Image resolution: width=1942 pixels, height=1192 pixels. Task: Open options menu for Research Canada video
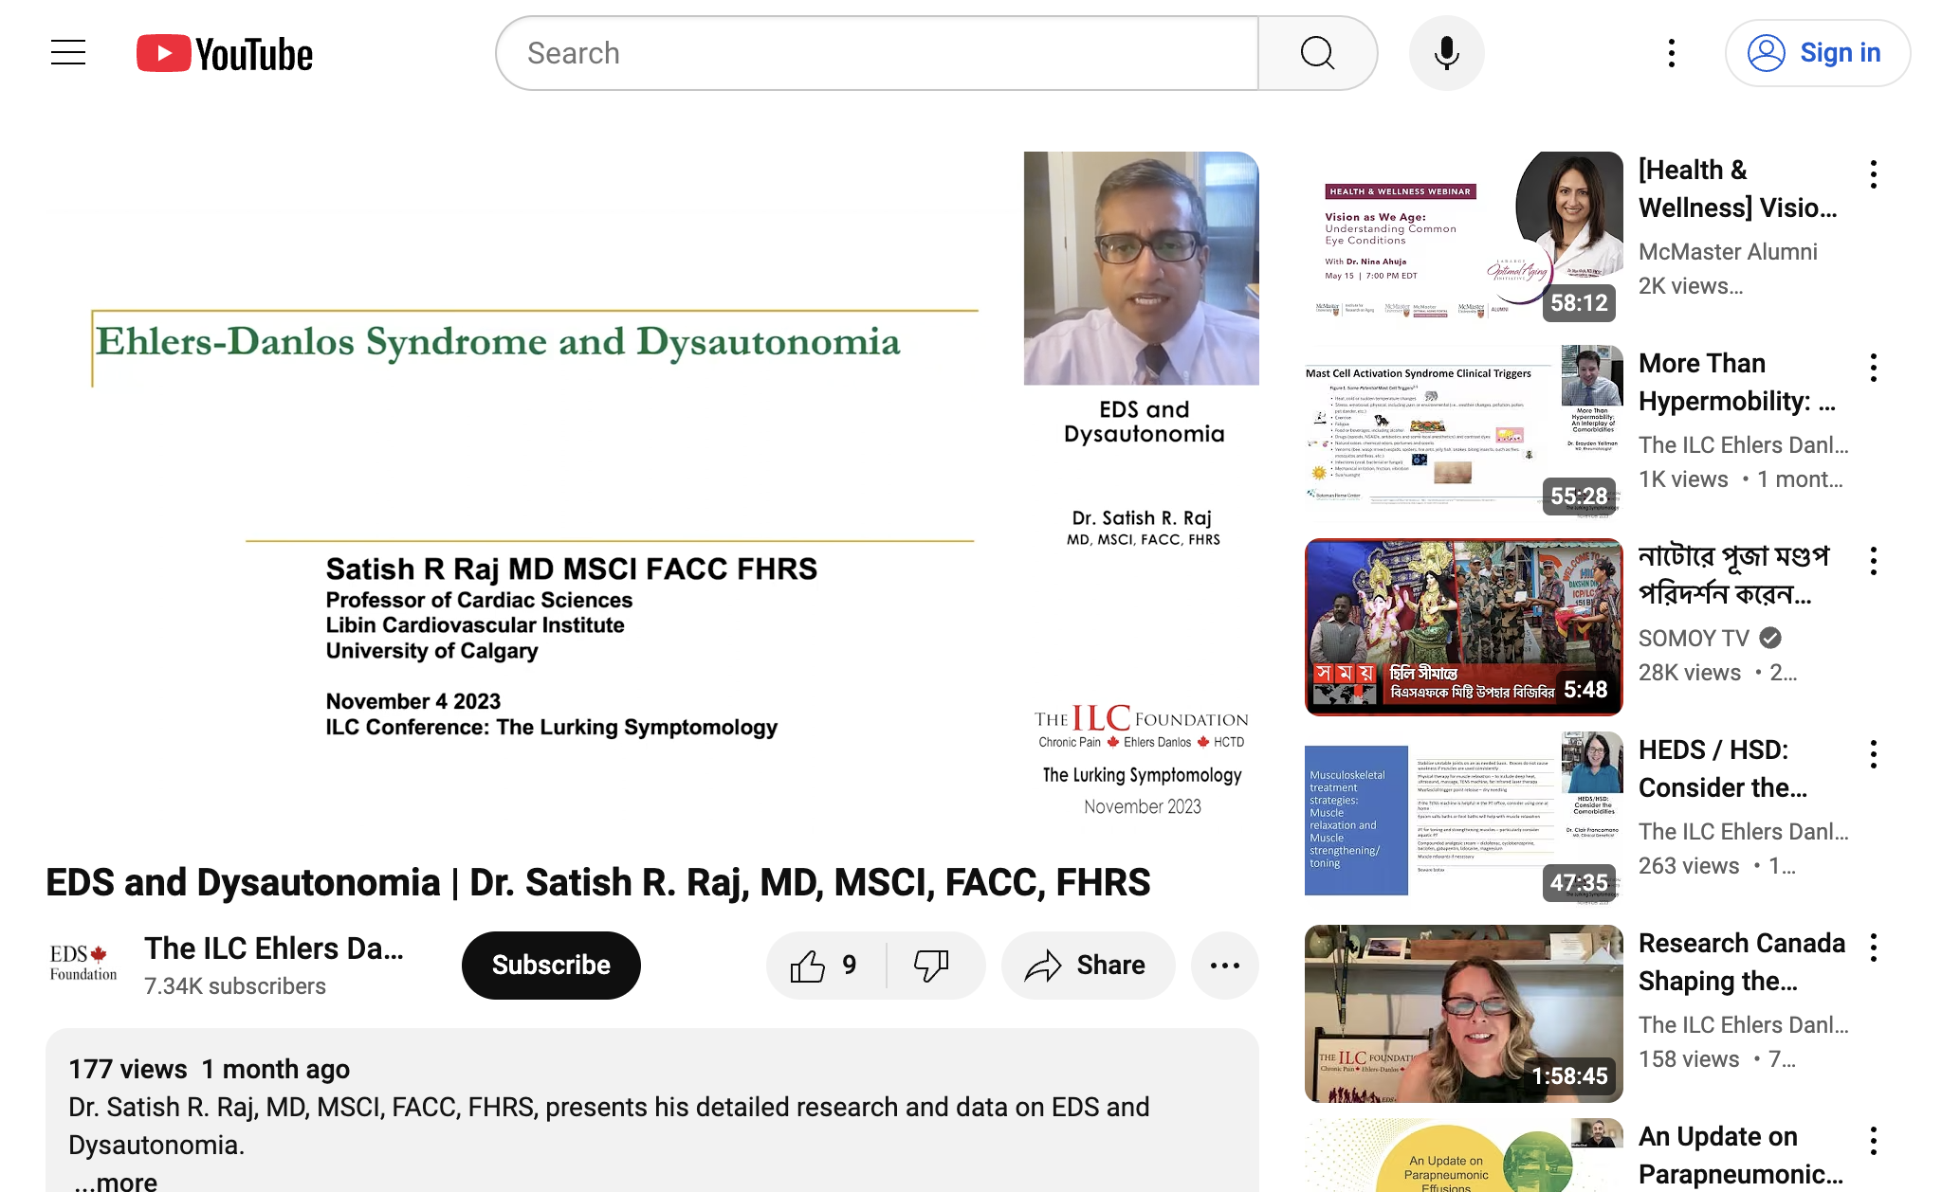tap(1874, 948)
